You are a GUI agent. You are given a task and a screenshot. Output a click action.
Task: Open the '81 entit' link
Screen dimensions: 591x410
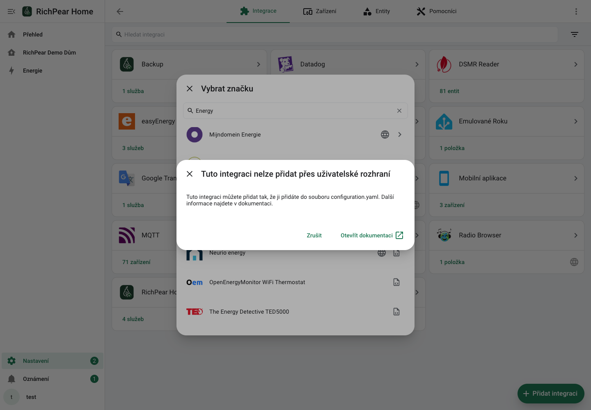click(x=449, y=91)
